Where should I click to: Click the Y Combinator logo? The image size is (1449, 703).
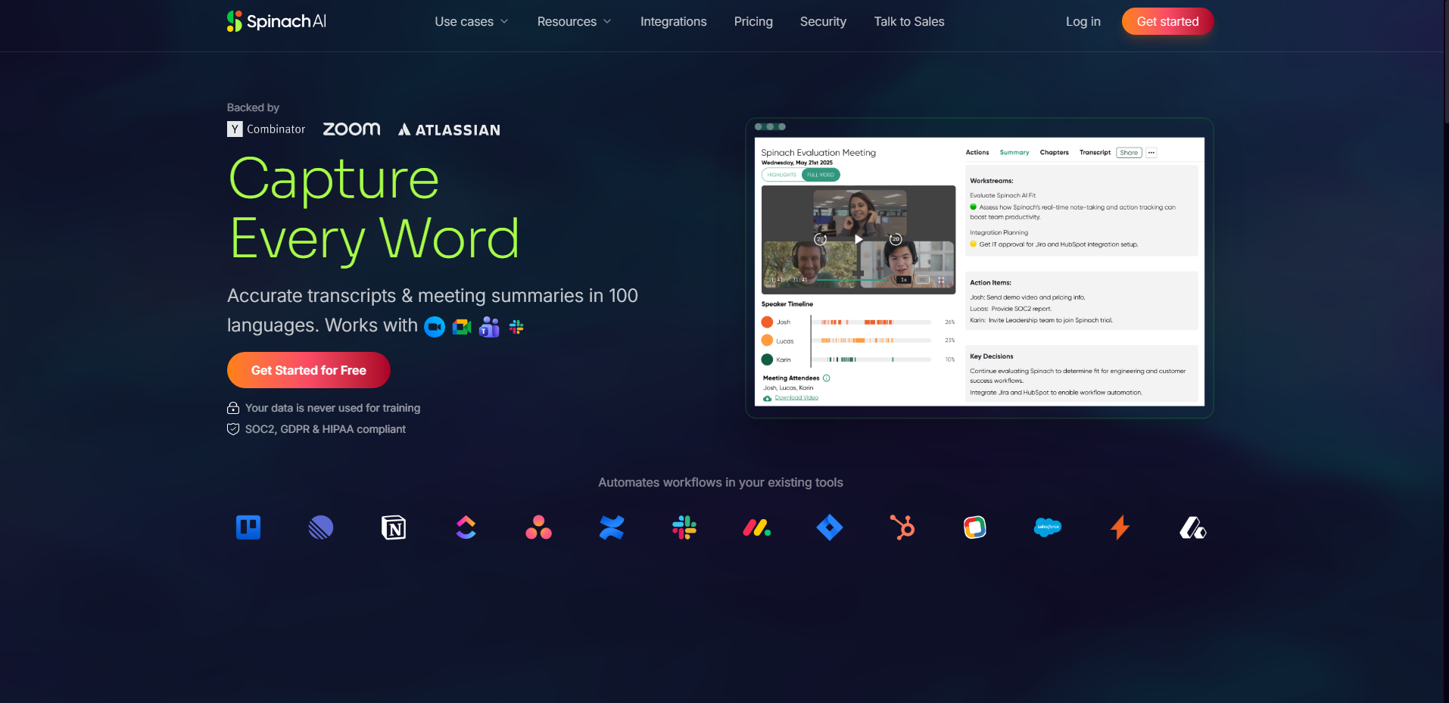(x=266, y=129)
